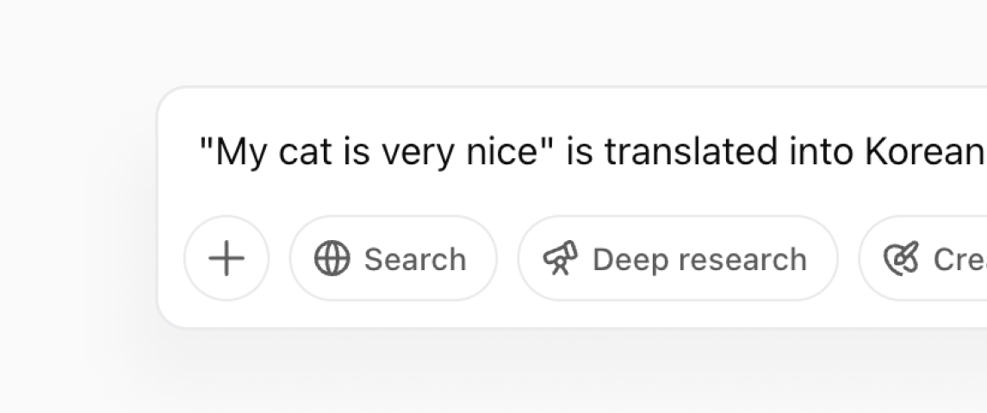Image resolution: width=987 pixels, height=413 pixels.
Task: Click the "Deep research" text label
Action: click(x=699, y=260)
